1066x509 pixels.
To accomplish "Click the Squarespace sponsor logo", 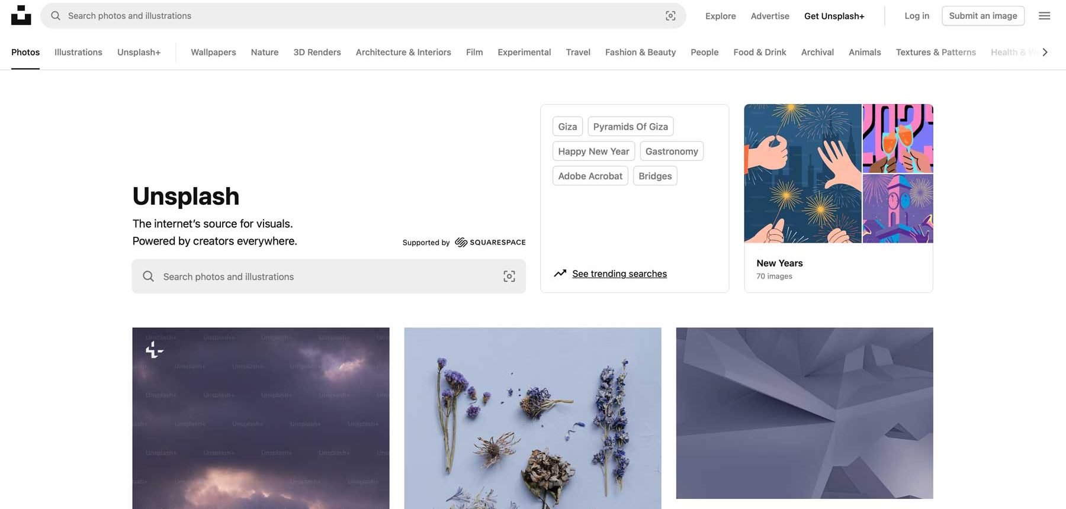I will coord(490,242).
